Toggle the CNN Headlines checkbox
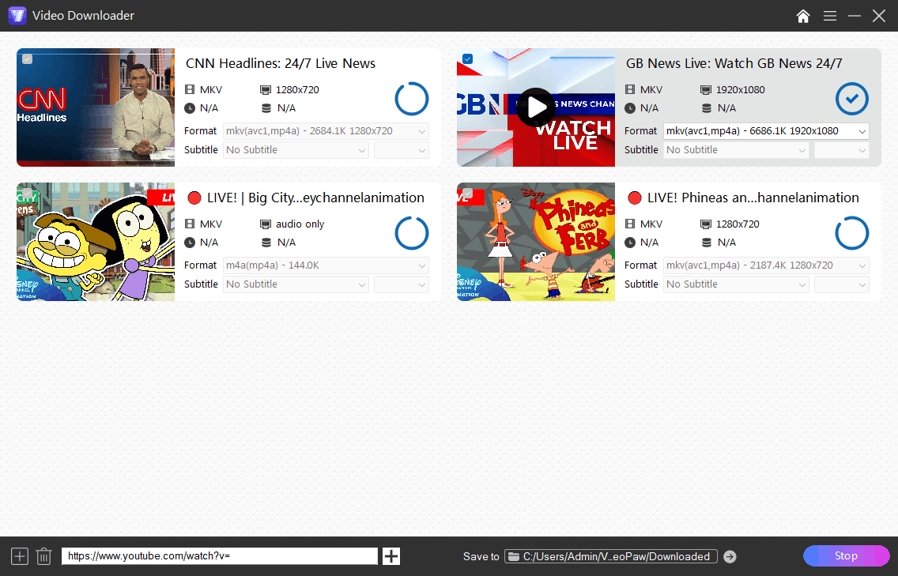The image size is (898, 576). click(x=27, y=58)
